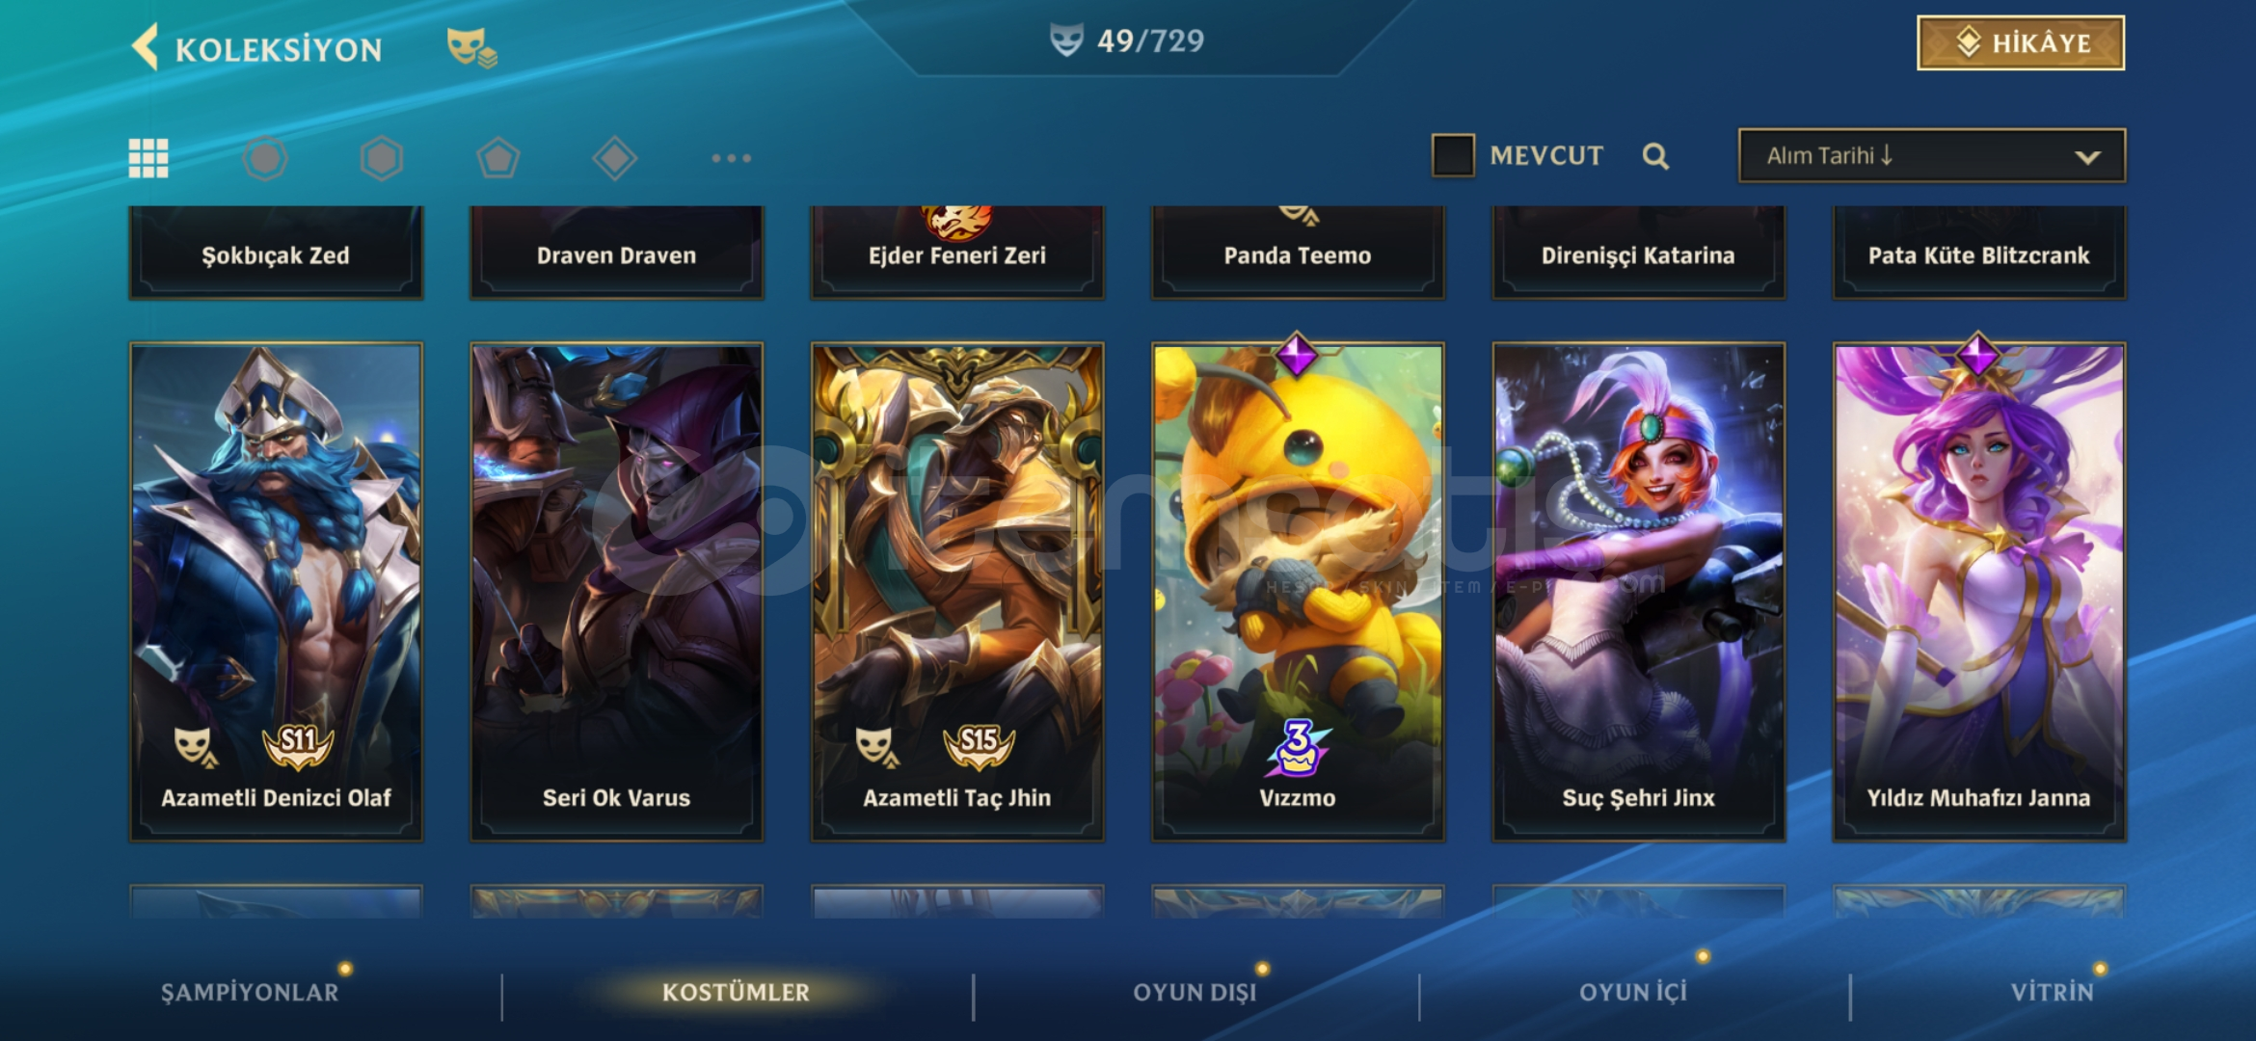Viewport: 2256px width, 1041px height.
Task: Click the HİKÂYE button
Action: pyautogui.click(x=2021, y=43)
